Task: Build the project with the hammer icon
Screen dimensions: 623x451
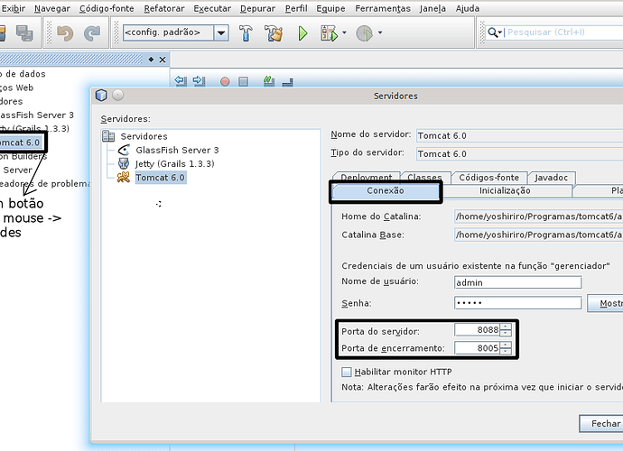Action: tap(246, 33)
